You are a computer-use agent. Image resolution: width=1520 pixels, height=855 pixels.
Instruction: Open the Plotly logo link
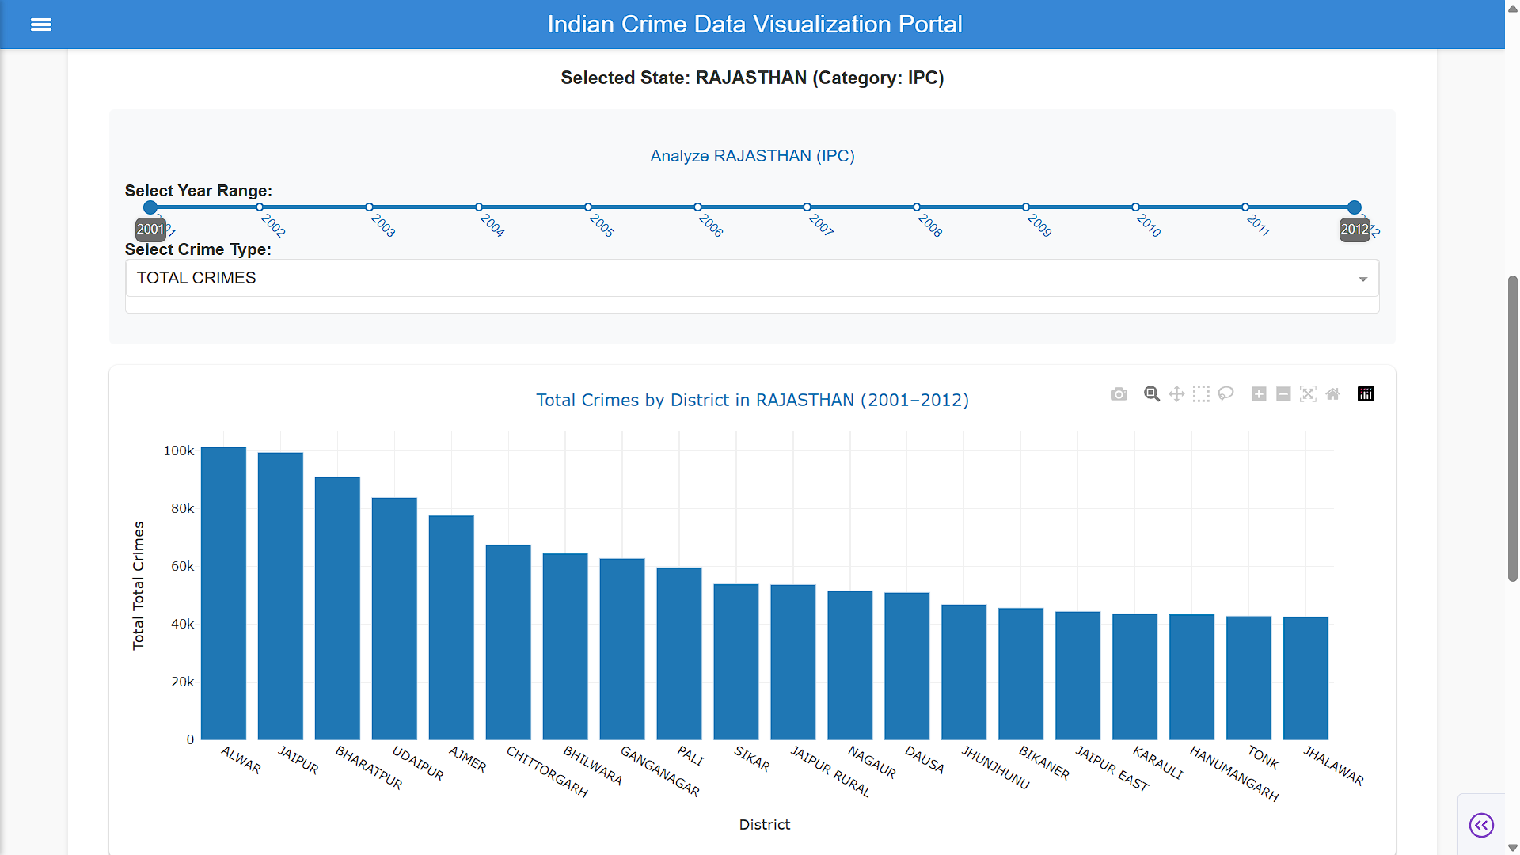[1366, 394]
